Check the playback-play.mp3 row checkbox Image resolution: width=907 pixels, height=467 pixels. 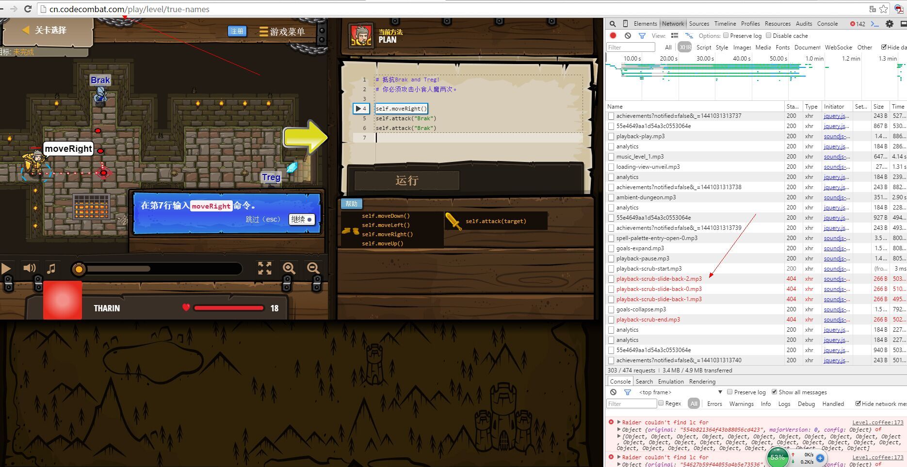pyautogui.click(x=611, y=136)
